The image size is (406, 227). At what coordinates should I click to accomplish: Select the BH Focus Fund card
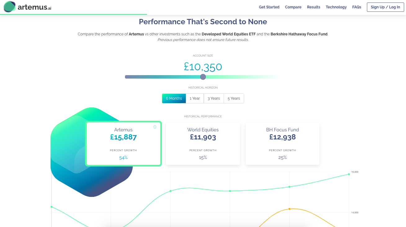tap(283, 143)
